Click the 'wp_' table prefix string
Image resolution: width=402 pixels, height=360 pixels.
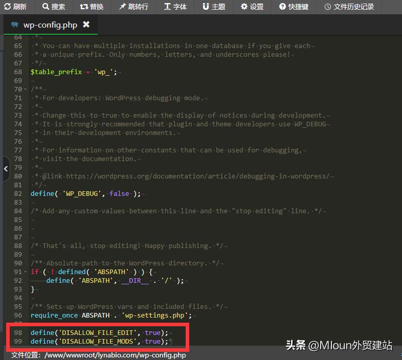104,72
